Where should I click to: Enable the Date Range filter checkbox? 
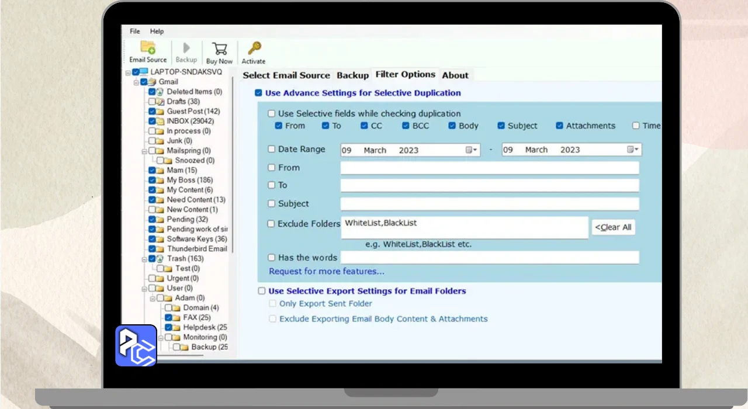tap(272, 149)
